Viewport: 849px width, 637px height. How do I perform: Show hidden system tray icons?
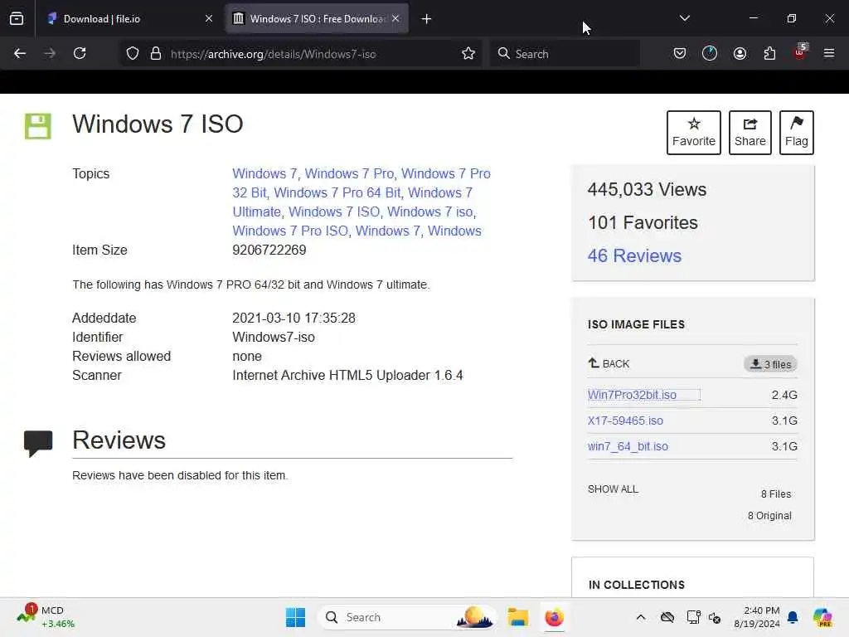(x=641, y=617)
